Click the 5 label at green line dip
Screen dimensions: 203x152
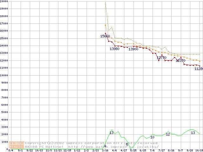tap(127, 145)
